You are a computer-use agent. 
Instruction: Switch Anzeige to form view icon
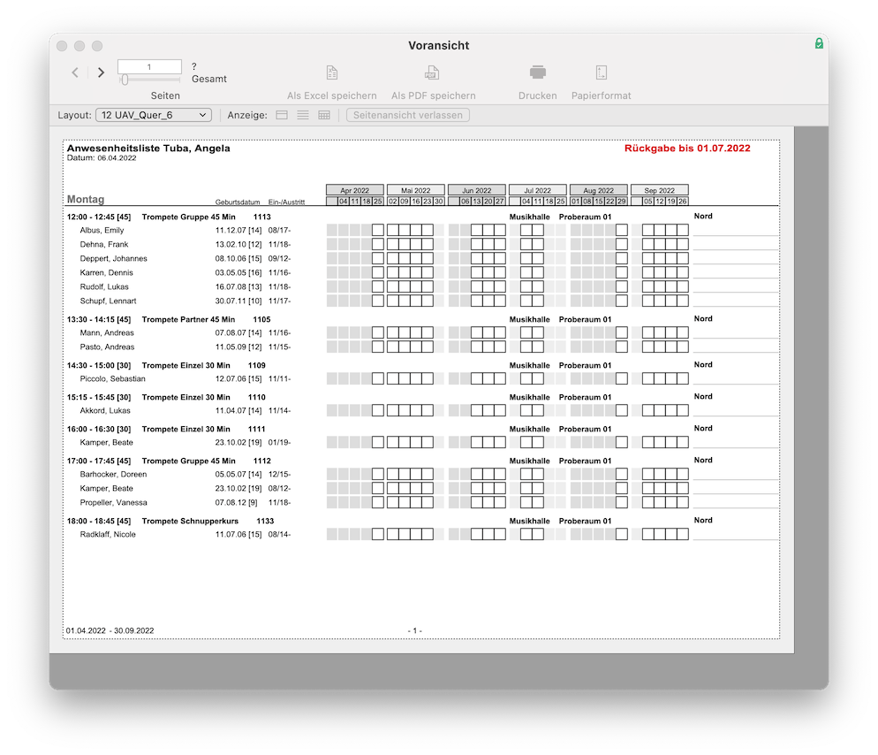click(282, 115)
